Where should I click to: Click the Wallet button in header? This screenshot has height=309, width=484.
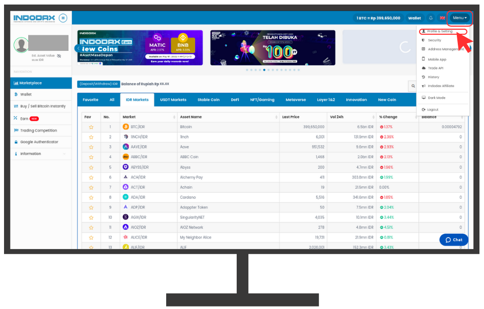coord(414,18)
